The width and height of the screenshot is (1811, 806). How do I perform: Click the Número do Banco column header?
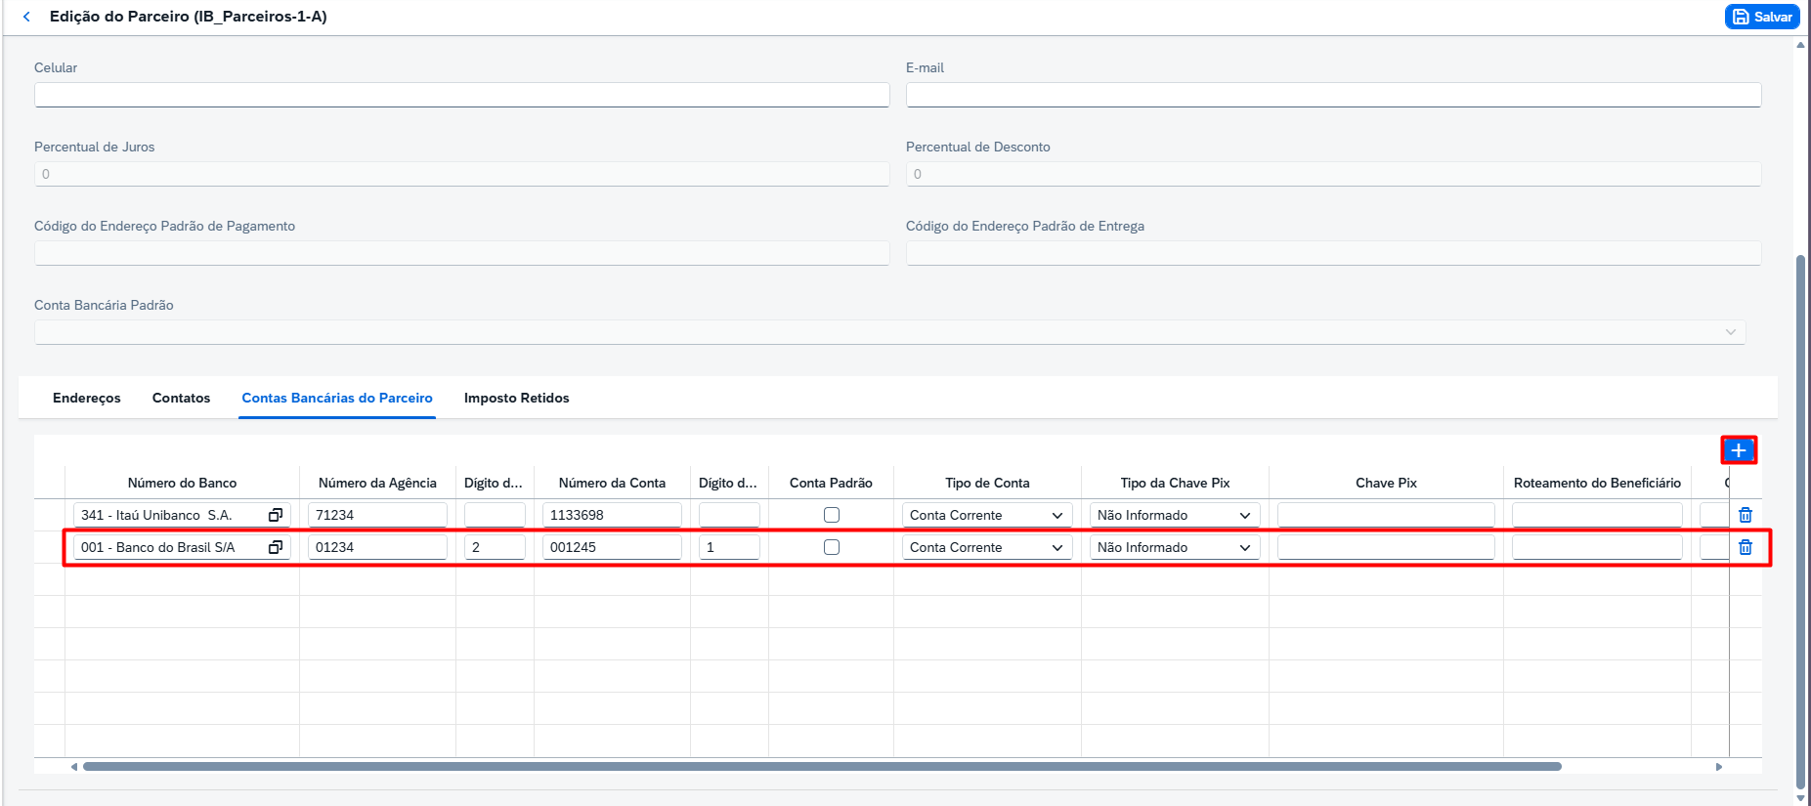(x=182, y=483)
